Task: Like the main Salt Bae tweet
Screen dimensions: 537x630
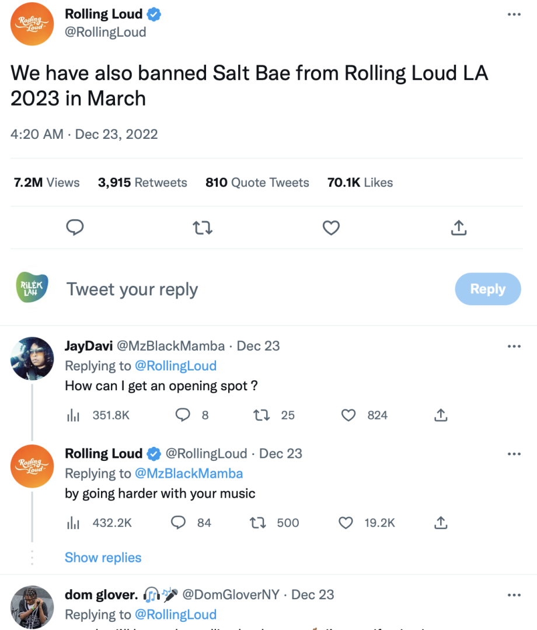Action: (x=331, y=228)
